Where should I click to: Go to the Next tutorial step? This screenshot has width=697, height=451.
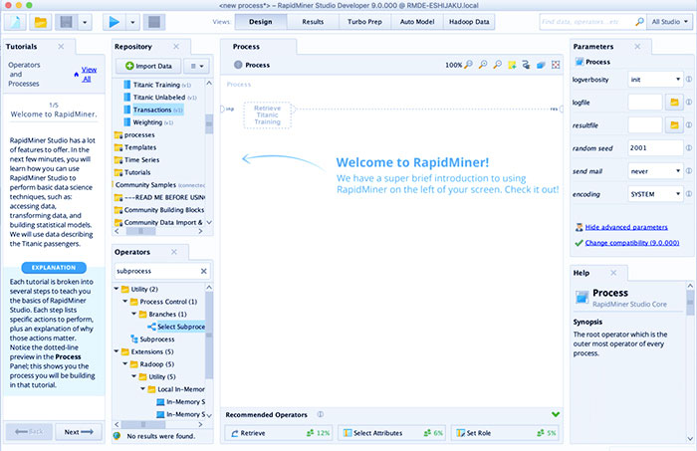pyautogui.click(x=79, y=432)
